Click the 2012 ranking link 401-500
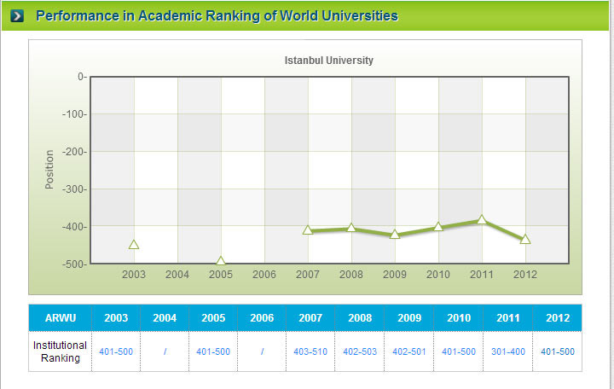Screen dimensions: 614x389 tap(557, 351)
